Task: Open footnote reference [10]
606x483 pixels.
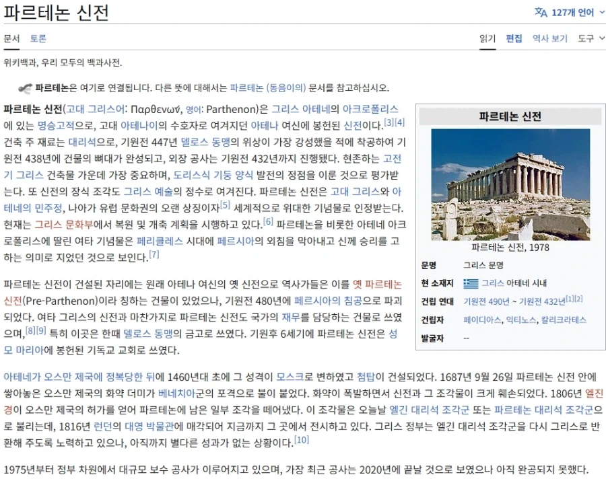Action: click(x=302, y=439)
